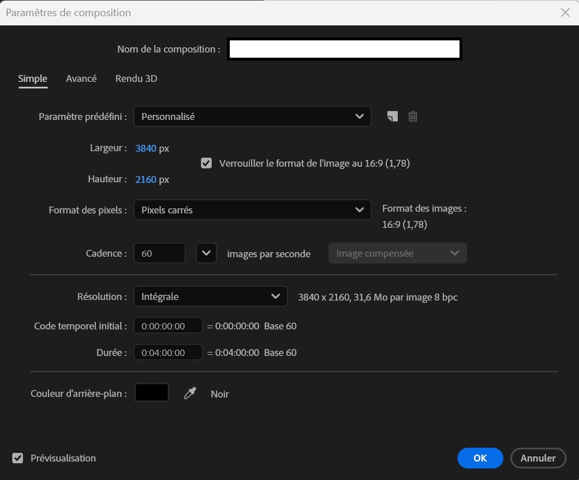Viewport: 579px width, 480px height.
Task: Click the Nom de la composition field
Action: (x=344, y=50)
